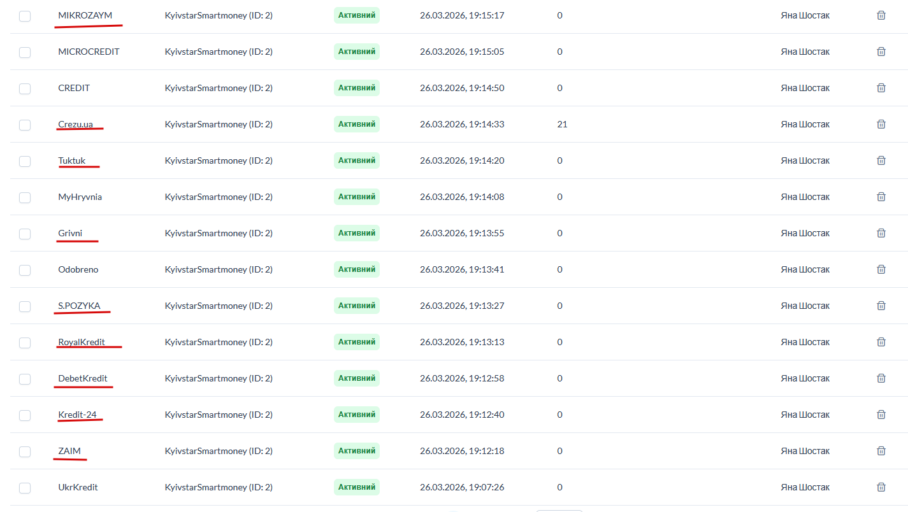Screen dimensions: 908x512
Task: Click the Tuktuk name
Action: (71, 160)
